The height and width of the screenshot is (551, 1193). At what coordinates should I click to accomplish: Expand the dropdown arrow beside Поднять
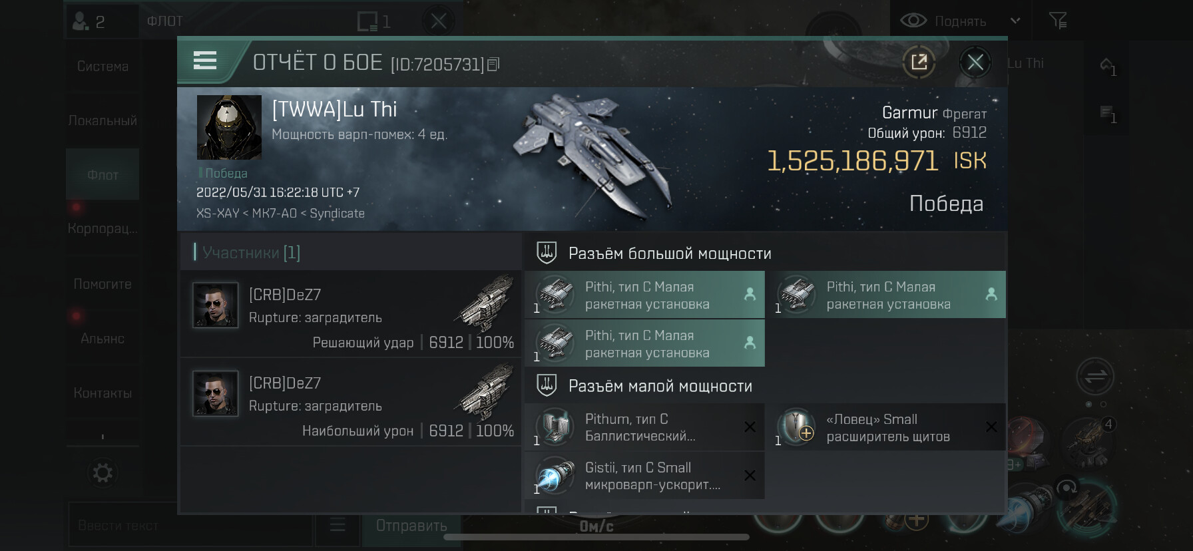(x=1015, y=21)
